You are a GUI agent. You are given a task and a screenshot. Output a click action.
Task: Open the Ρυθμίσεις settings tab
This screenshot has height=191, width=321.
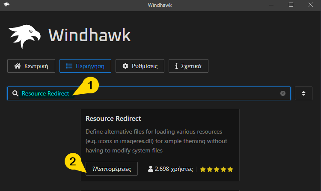tap(140, 66)
